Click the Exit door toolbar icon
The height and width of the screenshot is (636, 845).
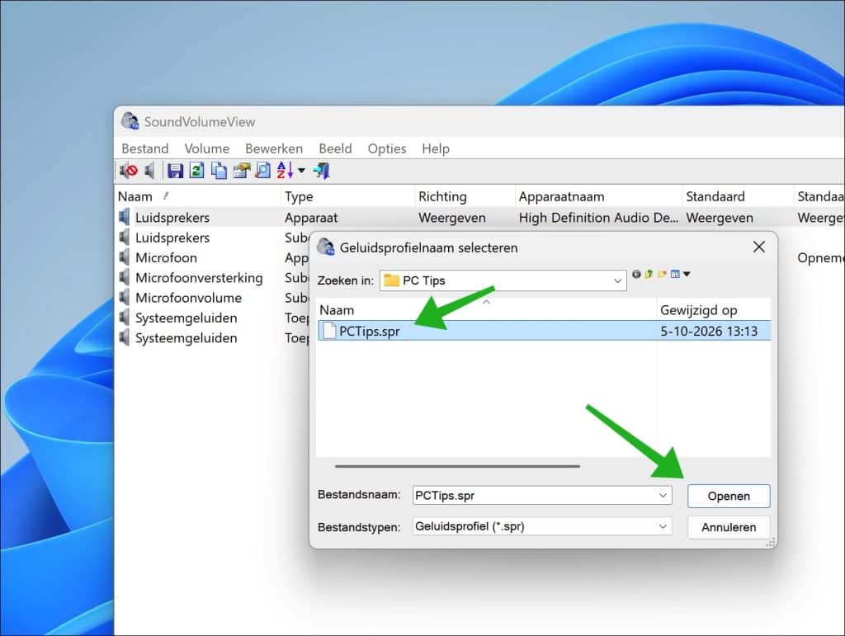point(322,172)
